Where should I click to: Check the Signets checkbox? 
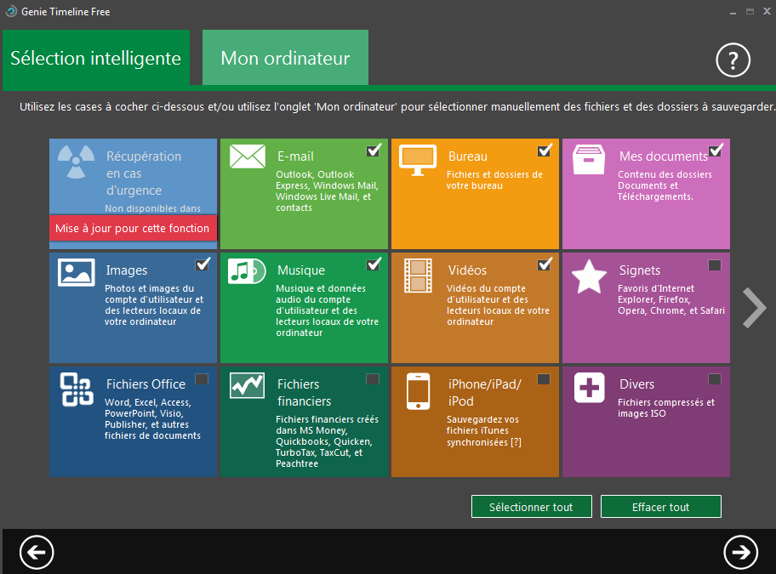pyautogui.click(x=715, y=265)
